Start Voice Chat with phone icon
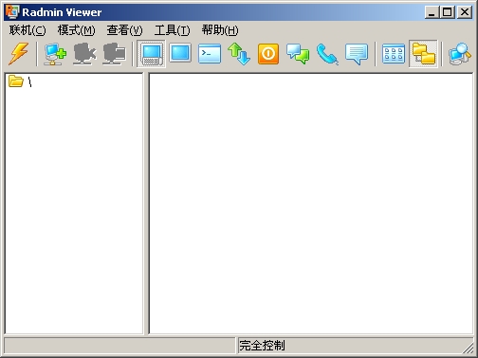Screen dimensions: 478x358 (x=327, y=54)
